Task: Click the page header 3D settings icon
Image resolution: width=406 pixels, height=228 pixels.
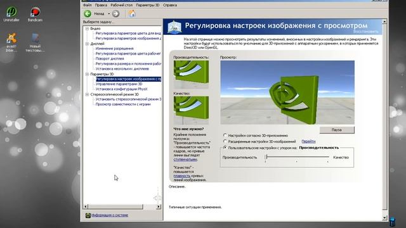Action: click(x=174, y=27)
